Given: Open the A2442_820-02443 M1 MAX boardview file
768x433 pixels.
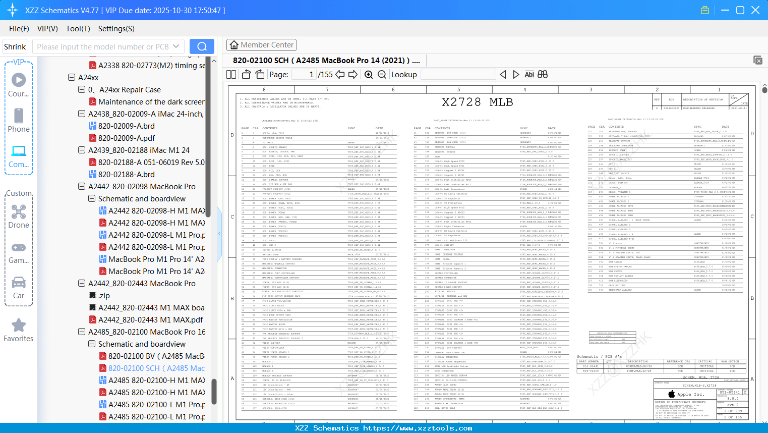Looking at the screenshot, I should coord(147,308).
